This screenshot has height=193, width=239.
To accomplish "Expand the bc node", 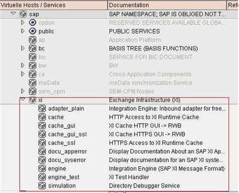I will tap(23, 49).
